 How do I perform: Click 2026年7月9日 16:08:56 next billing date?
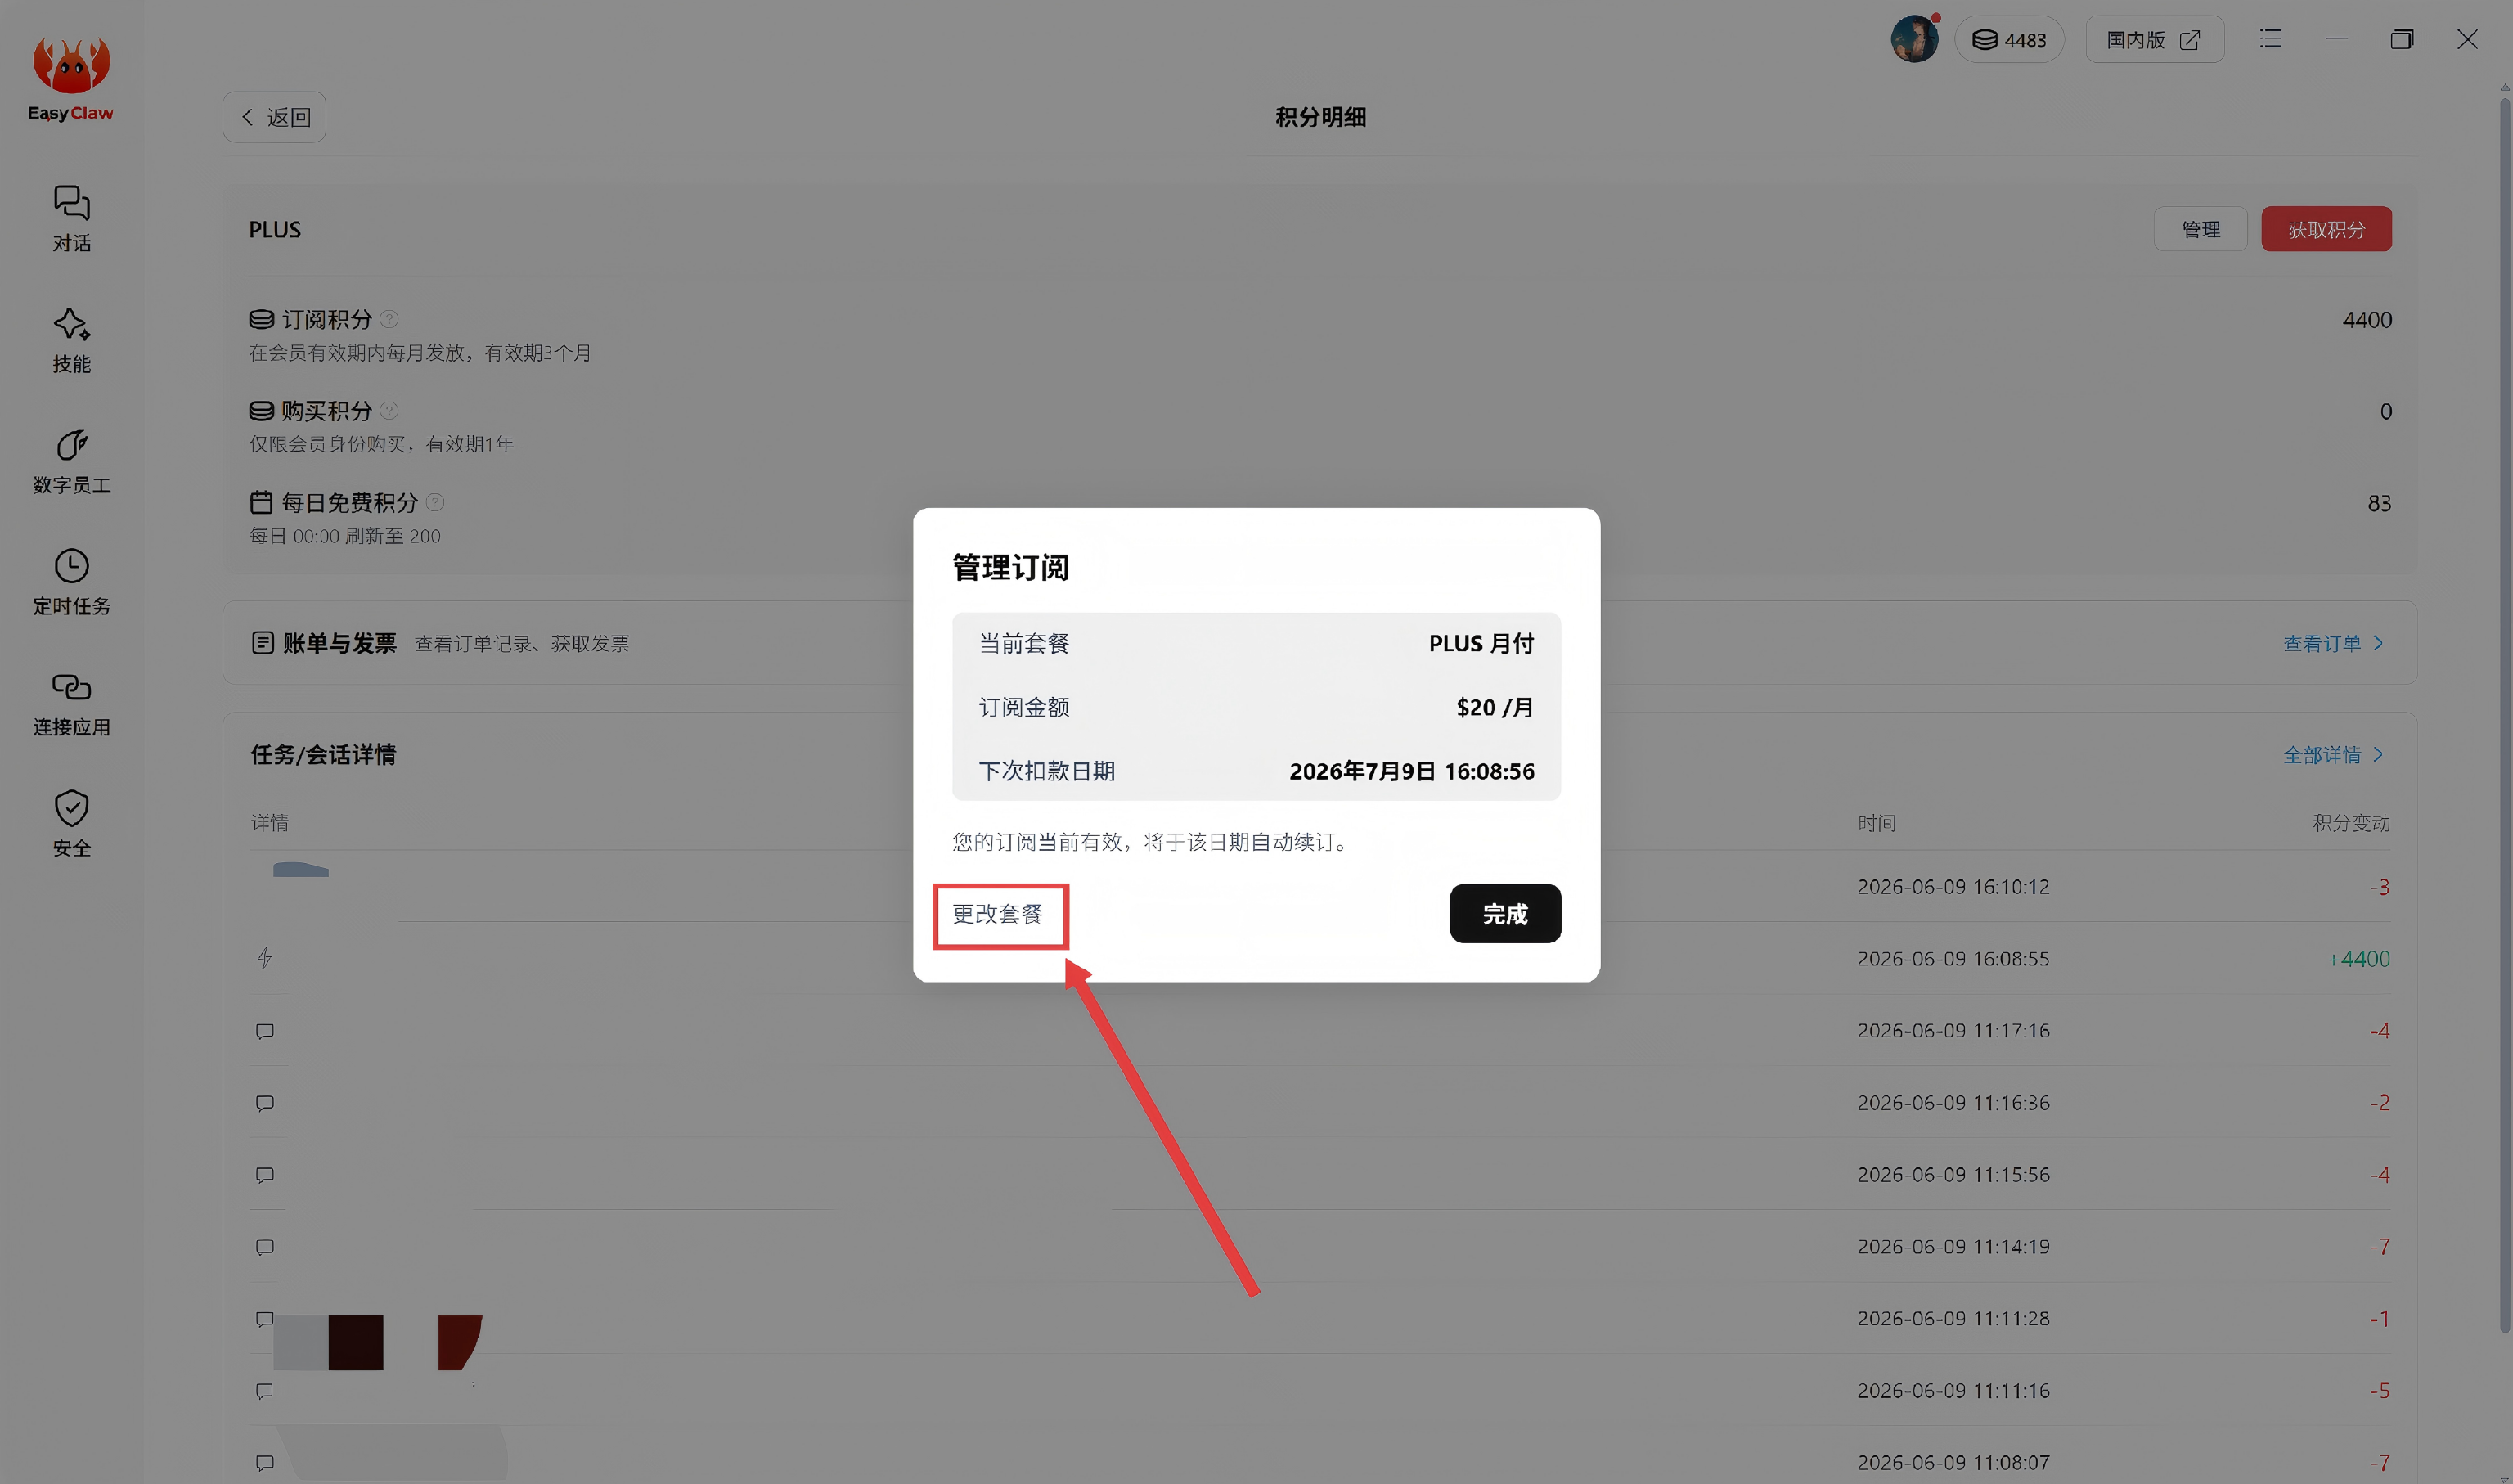[x=1411, y=771]
